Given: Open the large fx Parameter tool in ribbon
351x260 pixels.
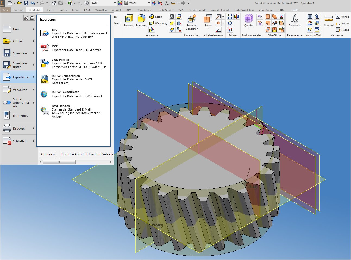Looking at the screenshot, I should [x=295, y=21].
